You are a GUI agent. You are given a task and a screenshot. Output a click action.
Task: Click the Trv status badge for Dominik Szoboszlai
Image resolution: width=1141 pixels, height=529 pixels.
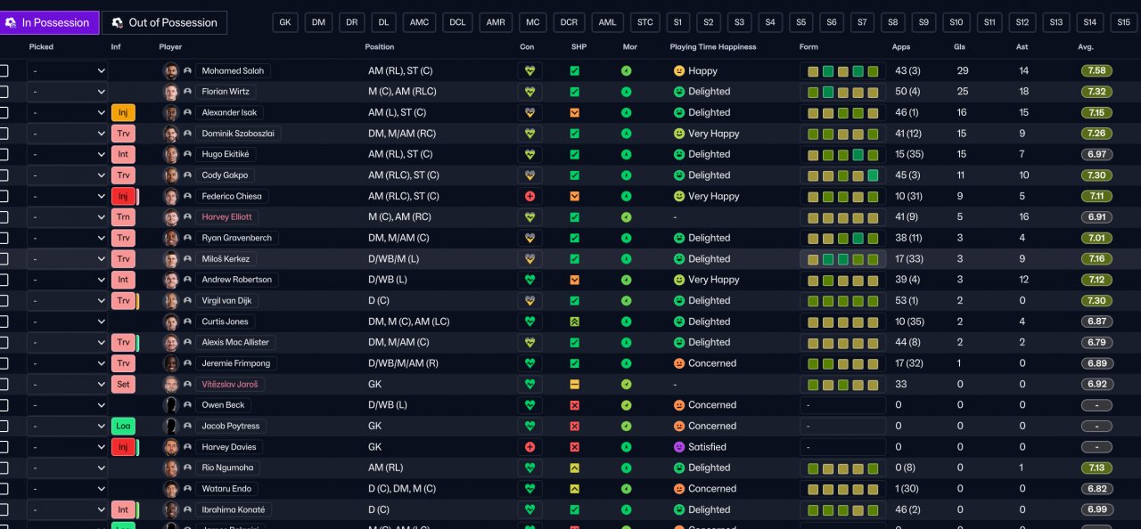(123, 134)
